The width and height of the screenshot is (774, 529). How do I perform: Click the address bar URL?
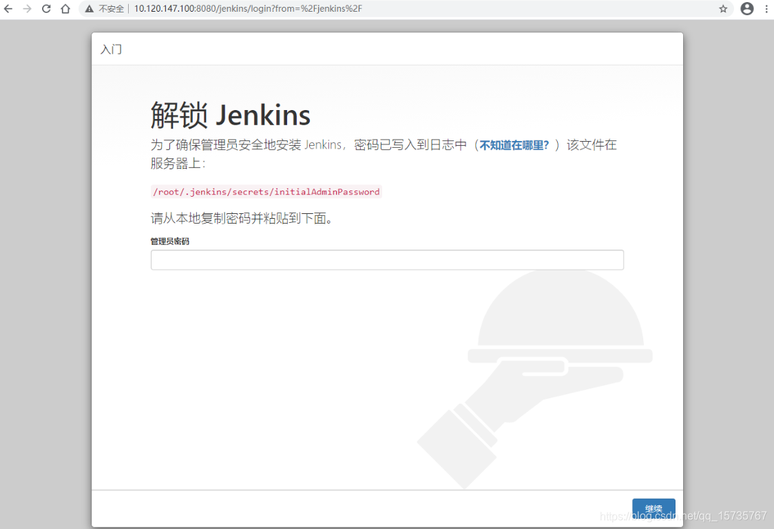[x=248, y=8]
